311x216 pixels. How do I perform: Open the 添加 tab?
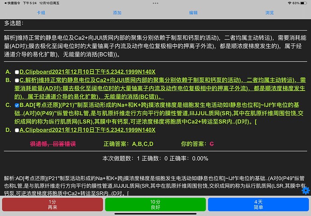(117, 13)
